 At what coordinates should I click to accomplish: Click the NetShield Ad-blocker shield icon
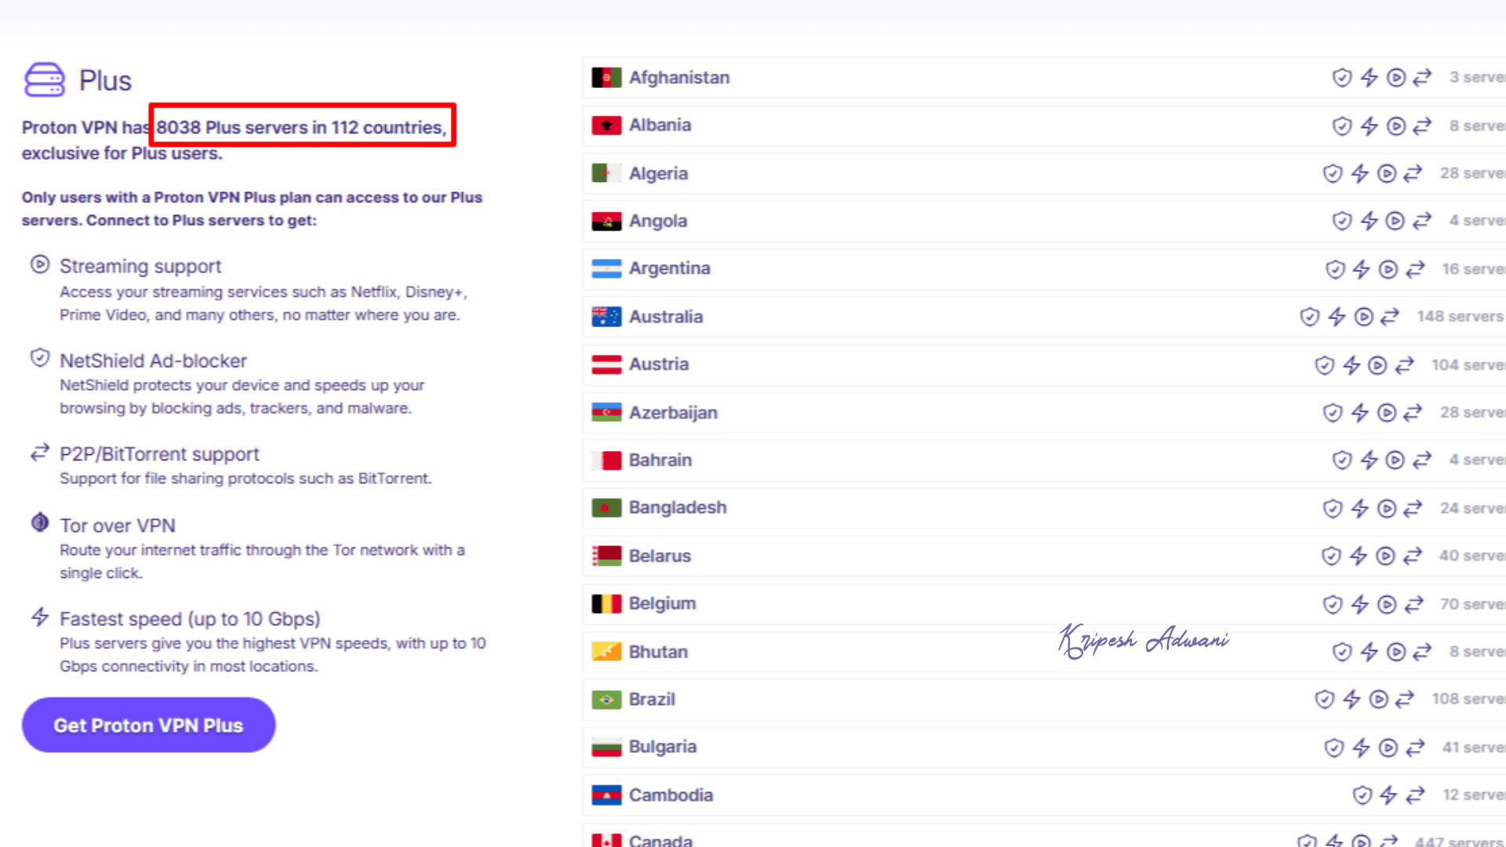pyautogui.click(x=40, y=358)
